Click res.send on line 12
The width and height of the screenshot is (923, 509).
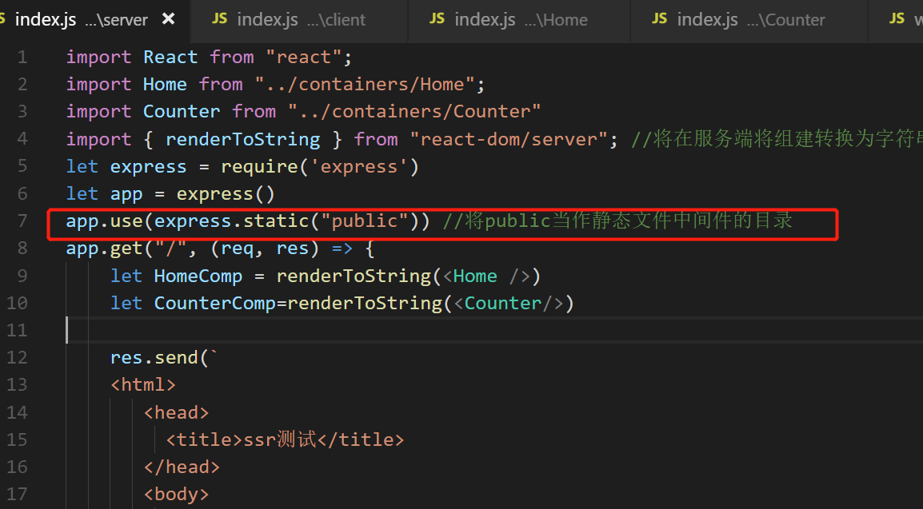pos(154,357)
